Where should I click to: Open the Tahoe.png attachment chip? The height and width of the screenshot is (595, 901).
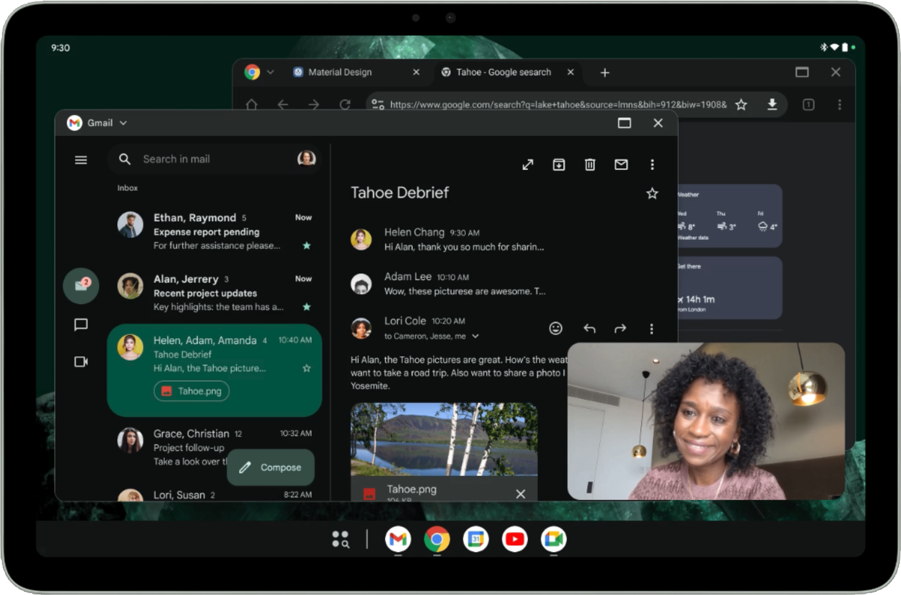191,391
